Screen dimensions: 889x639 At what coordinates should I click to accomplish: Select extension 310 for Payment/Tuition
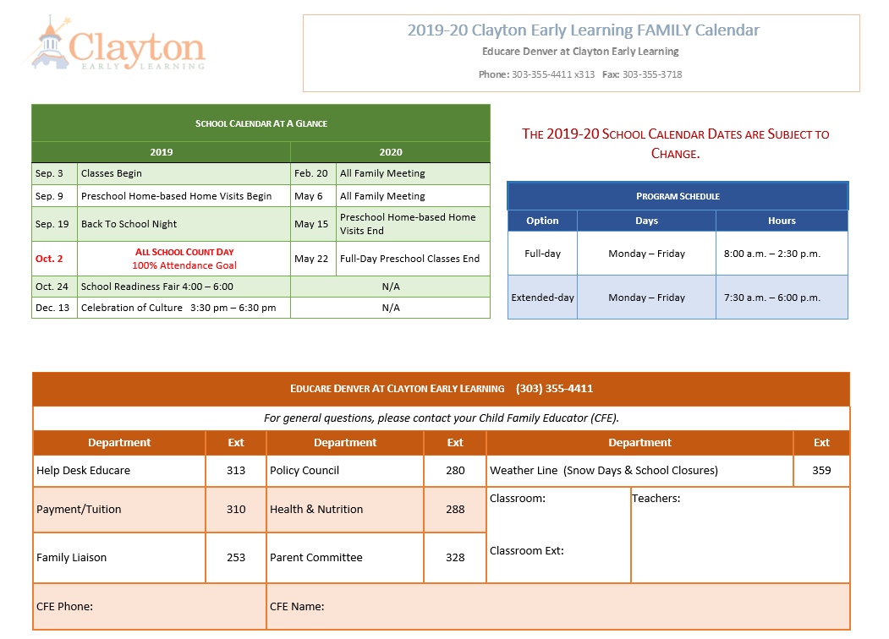[236, 510]
